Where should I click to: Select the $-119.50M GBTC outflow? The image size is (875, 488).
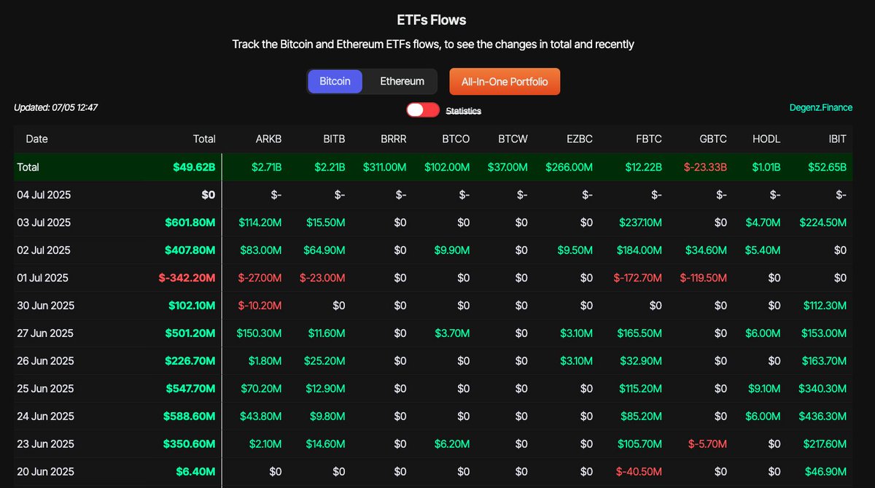pos(704,278)
